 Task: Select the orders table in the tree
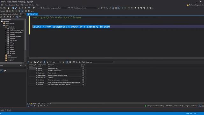pos(11,42)
